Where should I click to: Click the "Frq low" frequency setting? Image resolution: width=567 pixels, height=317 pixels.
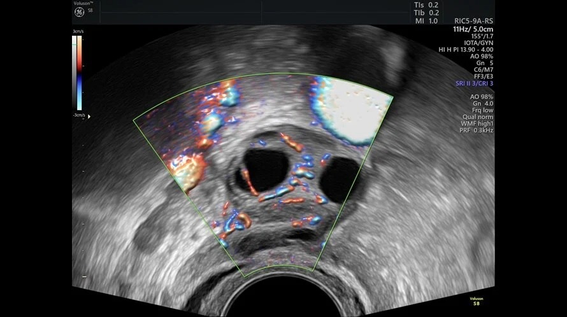click(483, 110)
